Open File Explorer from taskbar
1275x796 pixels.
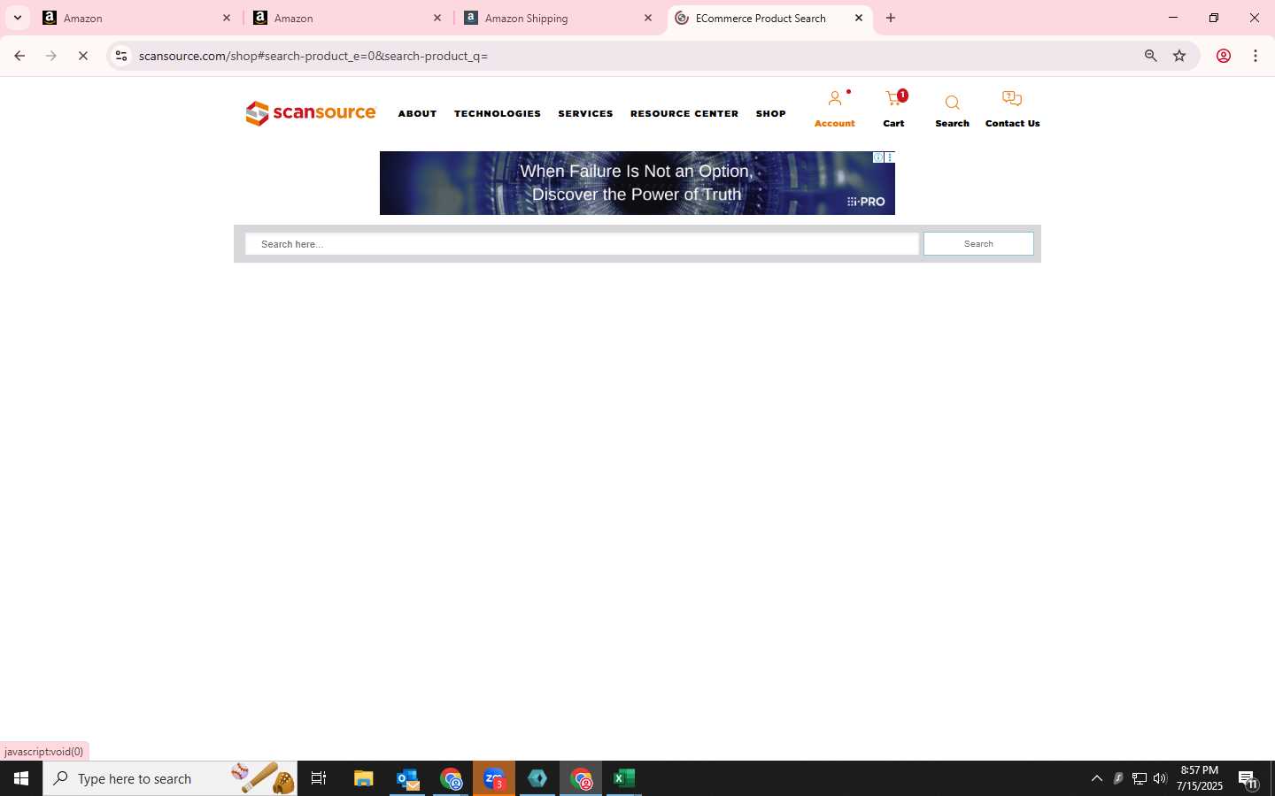(363, 778)
